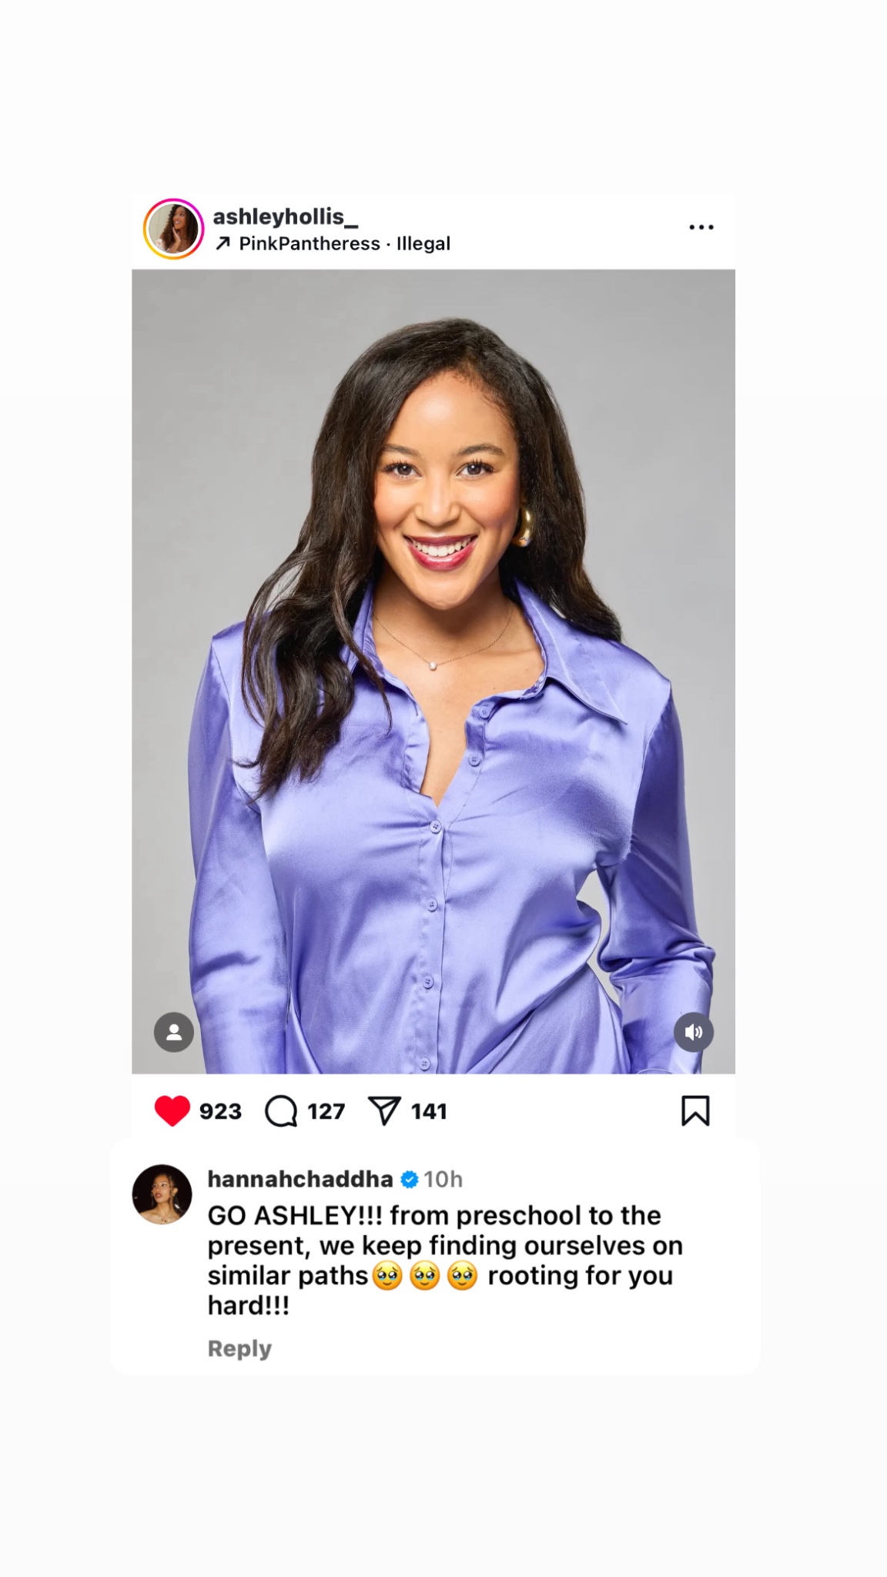This screenshot has width=887, height=1577.
Task: Open the hannahchaddha profile picture
Action: click(162, 1194)
